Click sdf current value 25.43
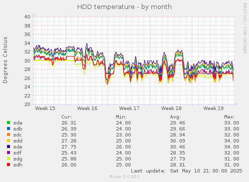249x182 pixels. pyautogui.click(x=69, y=153)
